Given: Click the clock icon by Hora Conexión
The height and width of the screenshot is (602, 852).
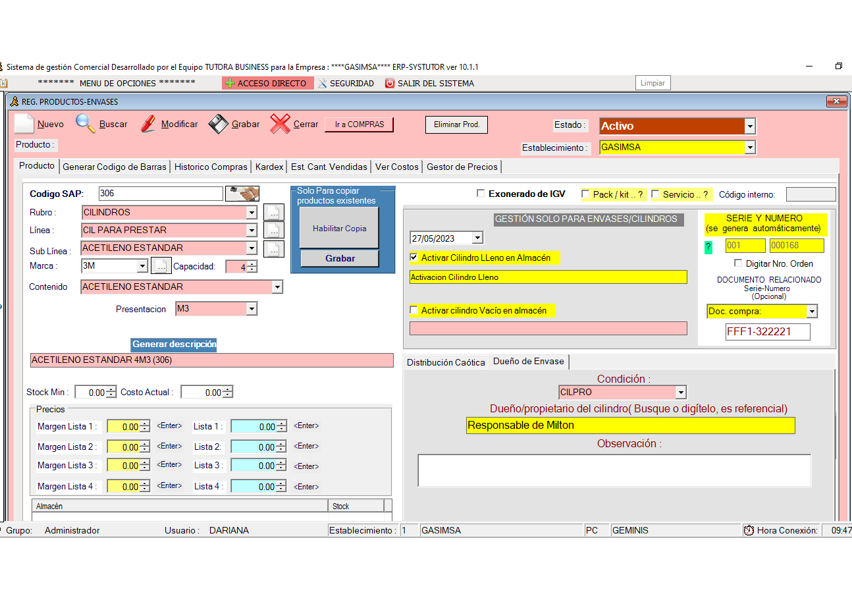Looking at the screenshot, I should [x=749, y=530].
